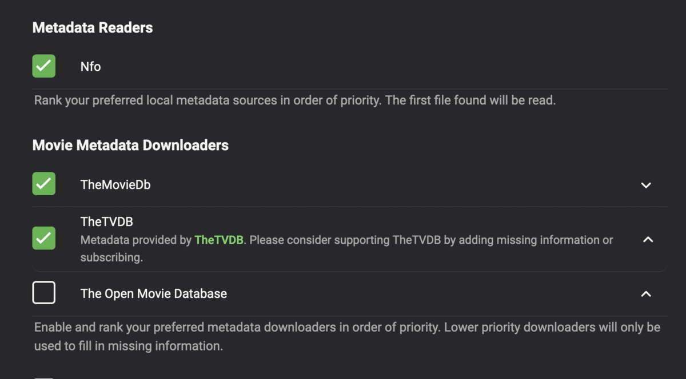Collapse the TheTVDB details section
This screenshot has height=379, width=686.
pyautogui.click(x=648, y=240)
